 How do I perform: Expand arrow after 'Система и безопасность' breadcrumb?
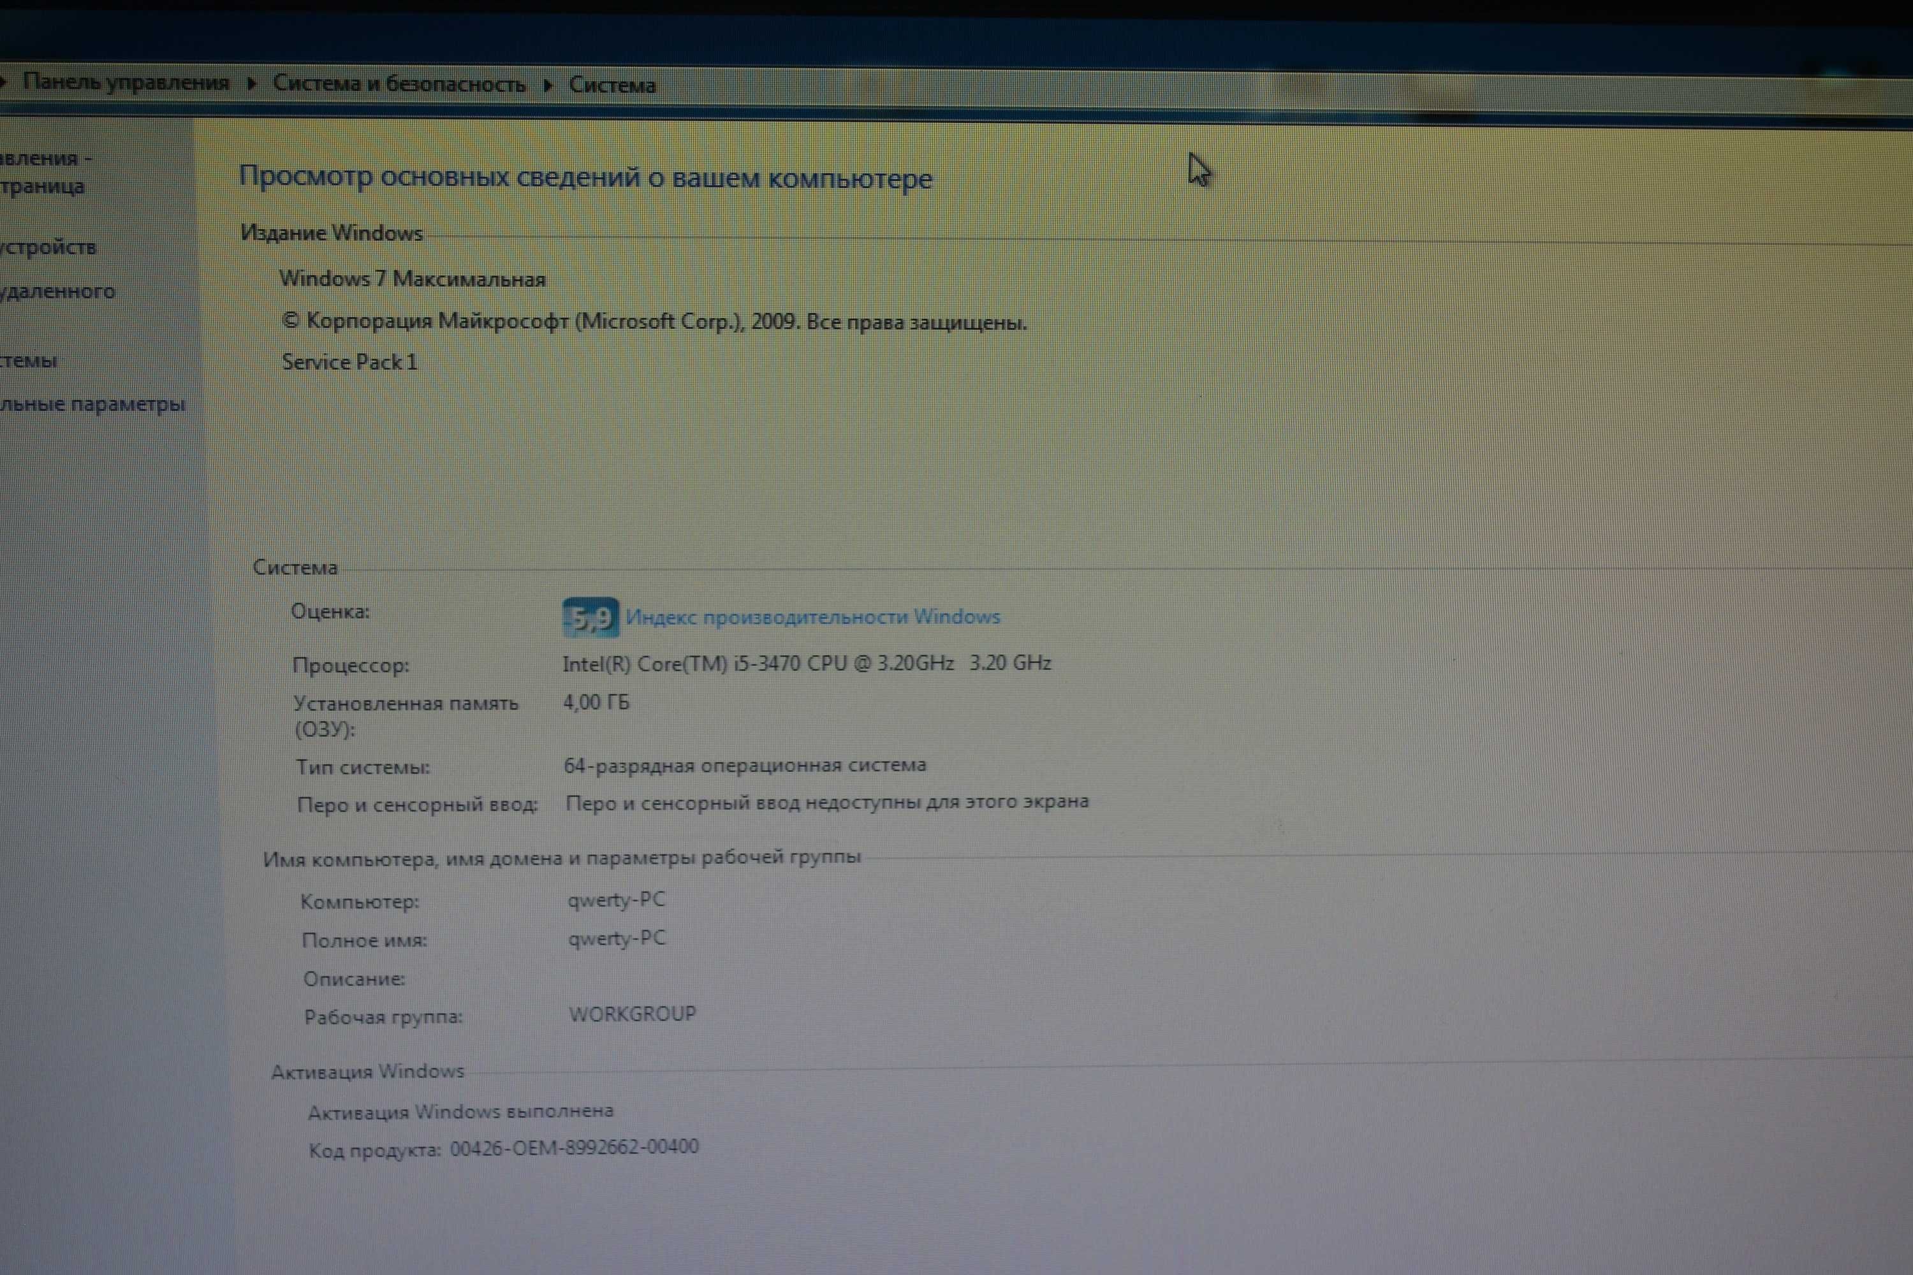[x=547, y=85]
